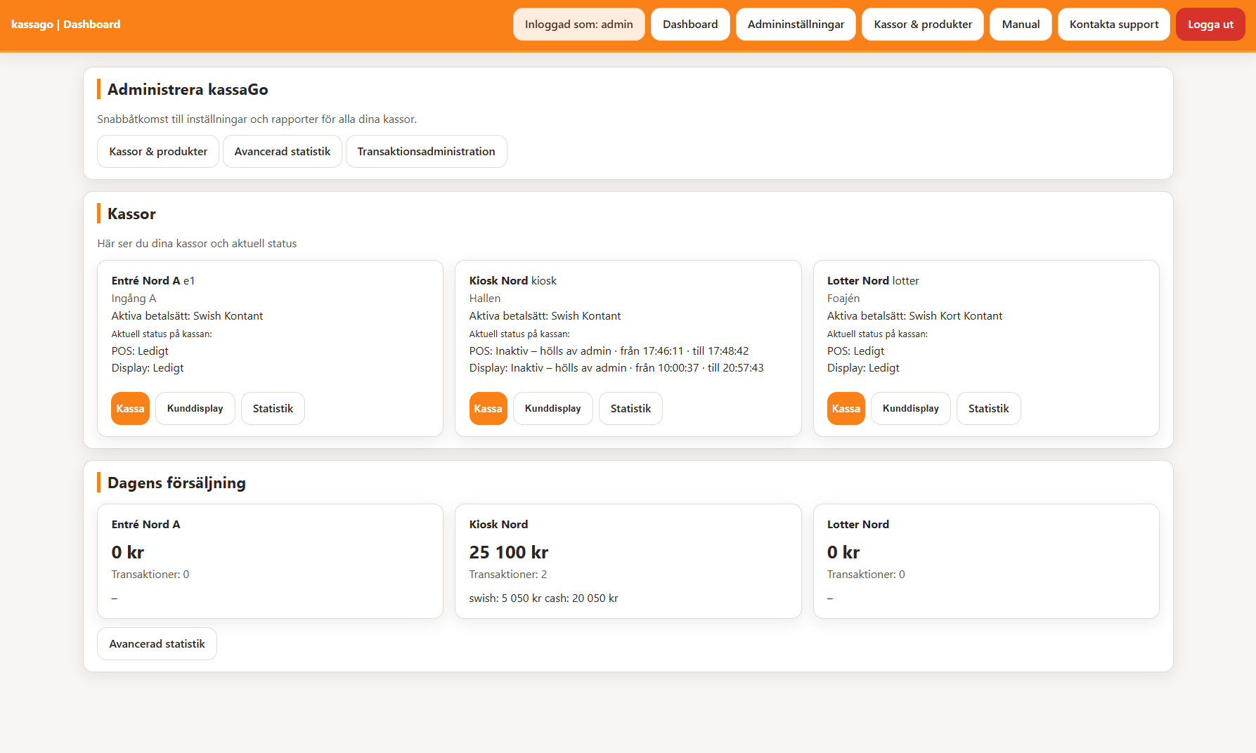
Task: Click the 'Inloggad som: admin' badge
Action: pyautogui.click(x=578, y=25)
